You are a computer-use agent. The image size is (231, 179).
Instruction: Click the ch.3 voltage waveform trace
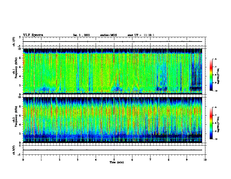pyautogui.click(x=113, y=150)
